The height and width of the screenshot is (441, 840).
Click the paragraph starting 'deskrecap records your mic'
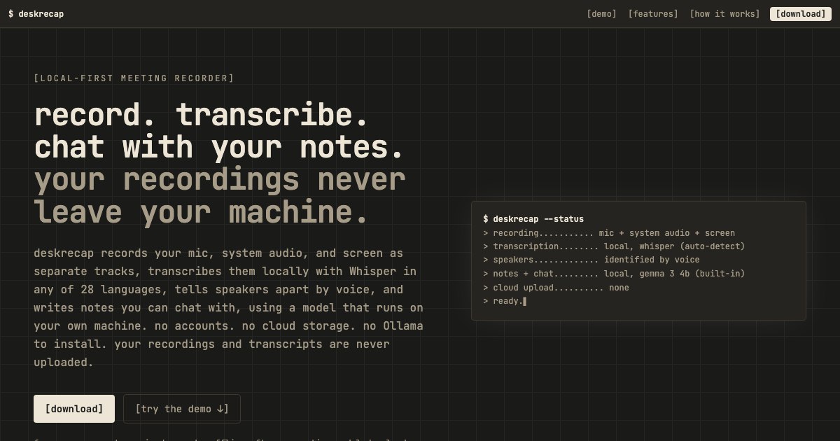click(x=229, y=308)
